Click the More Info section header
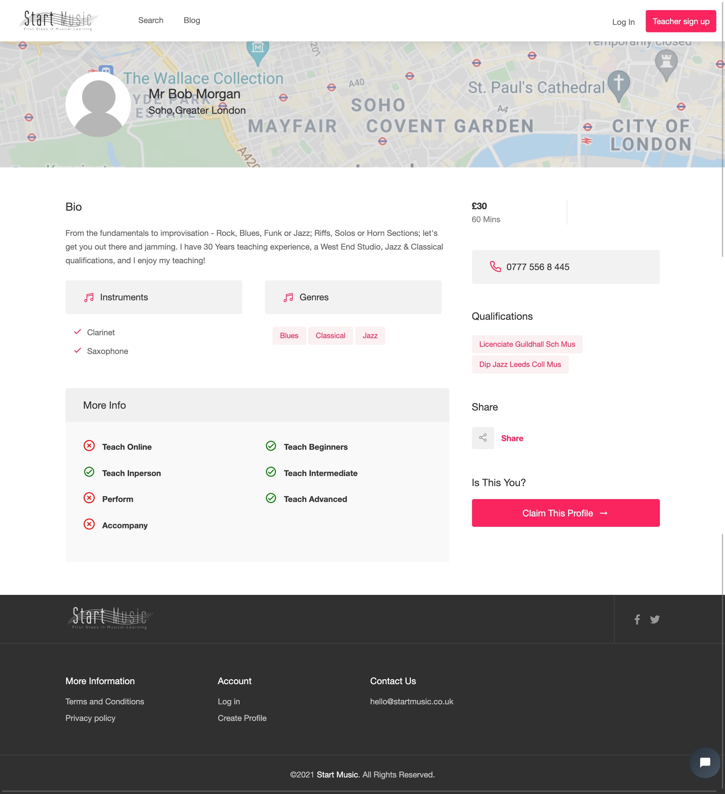The image size is (725, 794). pyautogui.click(x=257, y=405)
